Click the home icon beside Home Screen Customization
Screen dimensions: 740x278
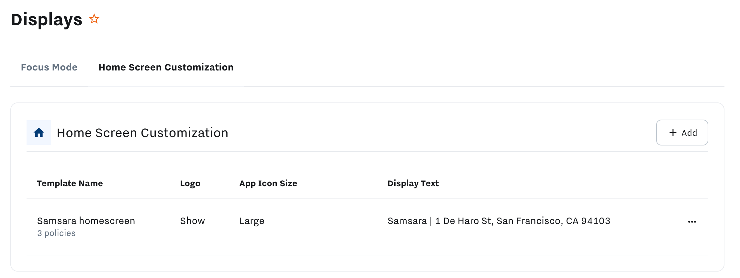coord(39,133)
